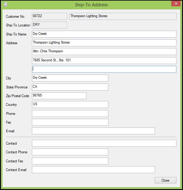Select the State/Province field
This screenshot has width=183, height=190.
click(x=70, y=87)
